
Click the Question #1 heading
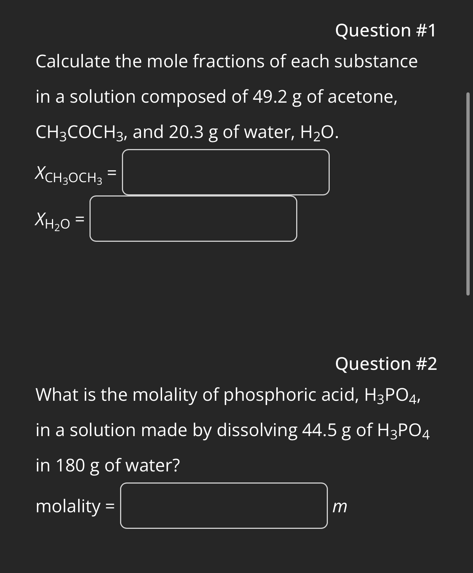click(386, 31)
